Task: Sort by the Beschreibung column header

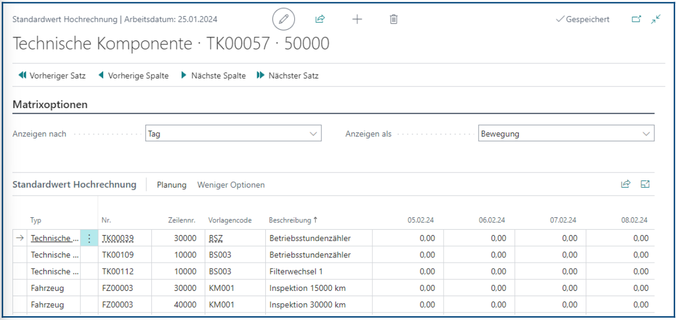Action: point(293,220)
